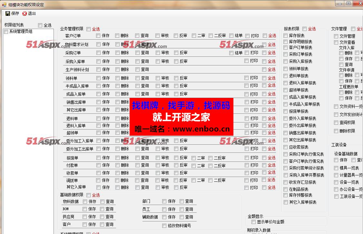Enable 显示单价与金额 under 金额显示
The image size is (363, 234).
click(x=253, y=222)
